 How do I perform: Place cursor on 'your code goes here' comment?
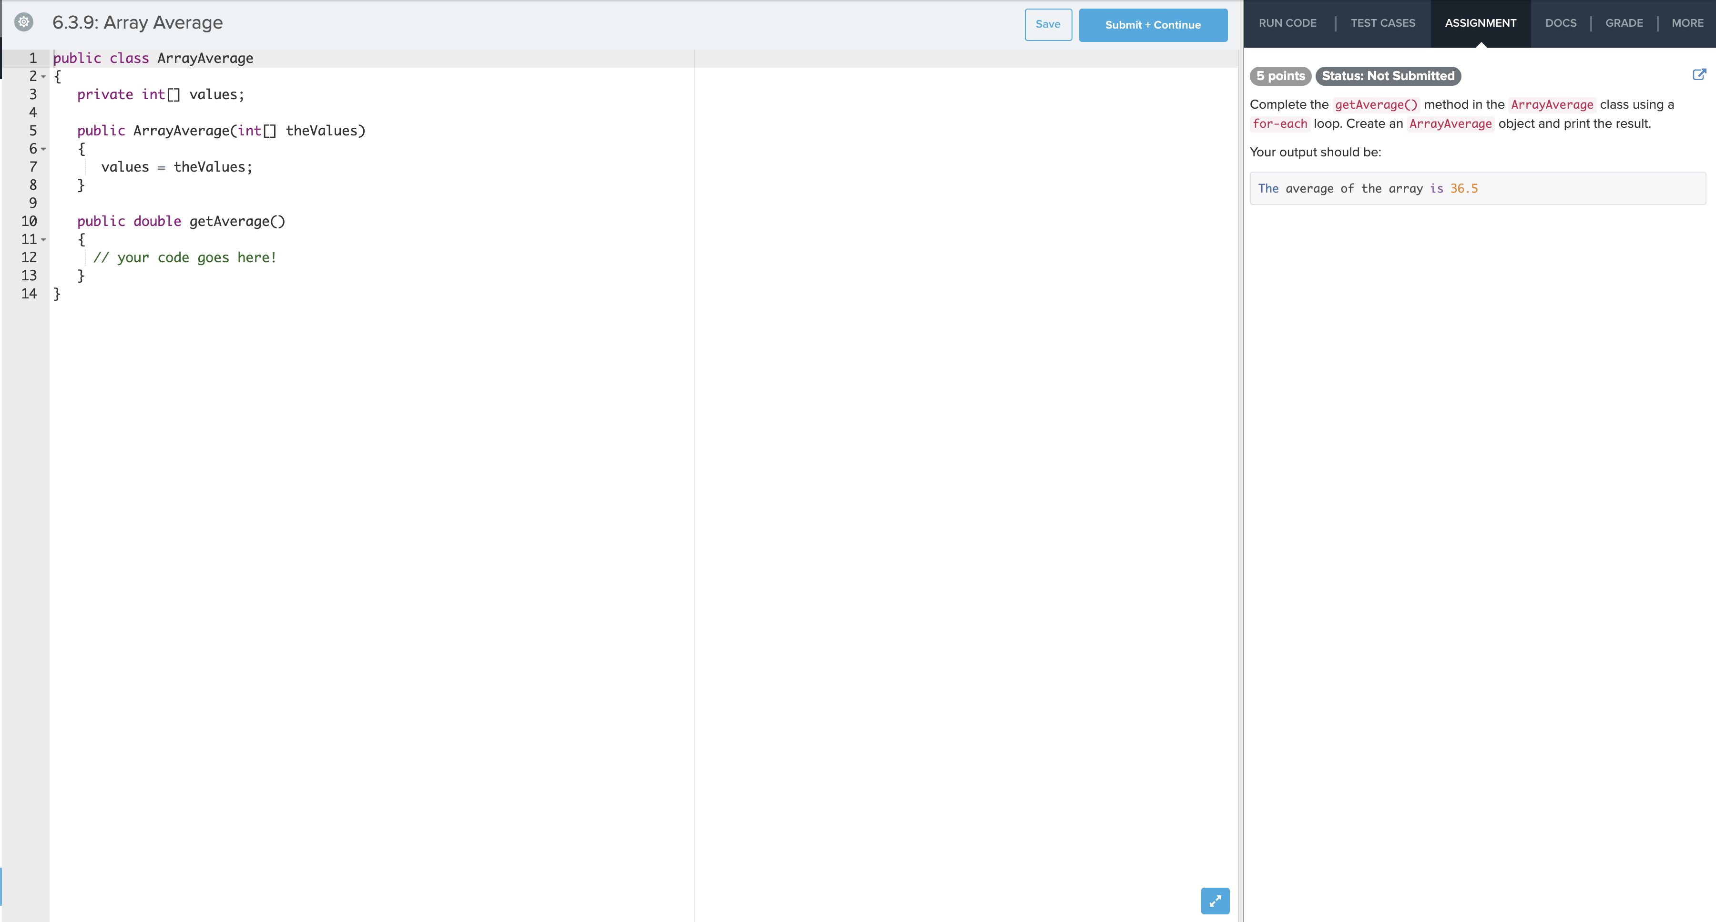184,258
